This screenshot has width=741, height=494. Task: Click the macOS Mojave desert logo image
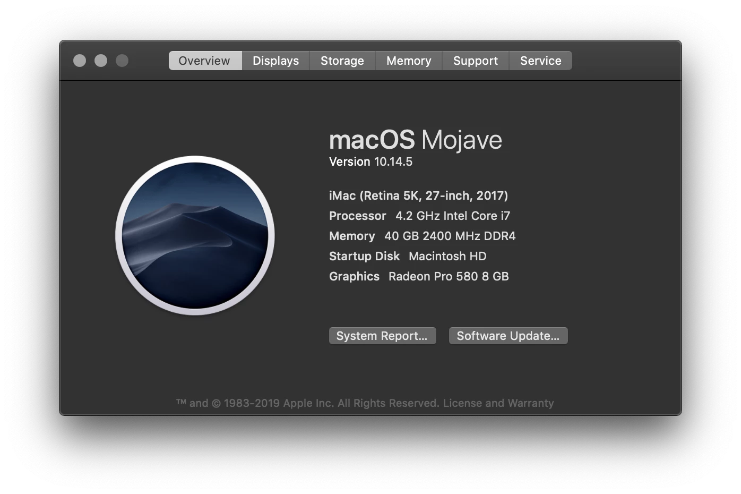(195, 235)
